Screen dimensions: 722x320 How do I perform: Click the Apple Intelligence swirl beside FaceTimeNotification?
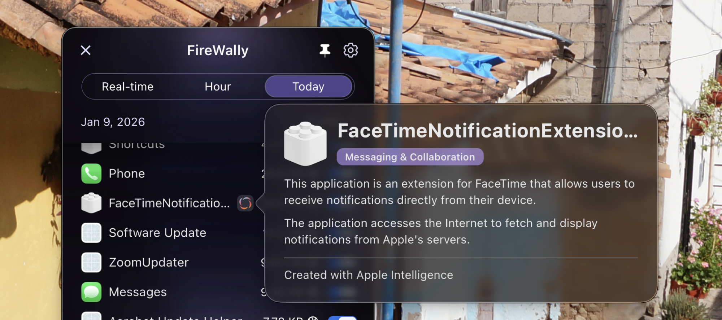pyautogui.click(x=245, y=203)
